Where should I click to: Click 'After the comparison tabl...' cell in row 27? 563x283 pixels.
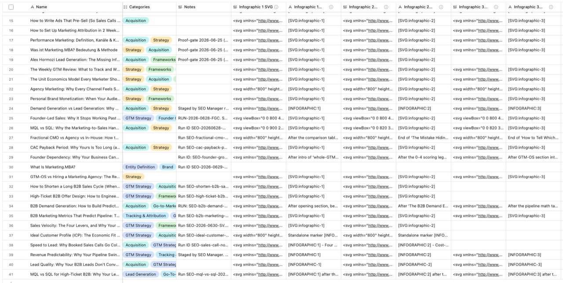click(314, 138)
